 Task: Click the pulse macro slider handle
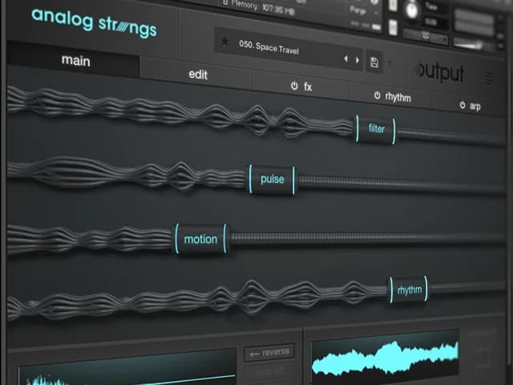pos(272,179)
